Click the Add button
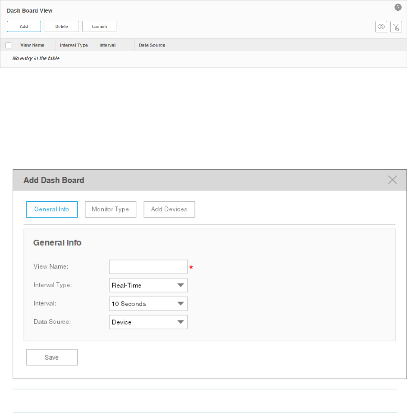Image resolution: width=407 pixels, height=413 pixels. click(x=24, y=26)
